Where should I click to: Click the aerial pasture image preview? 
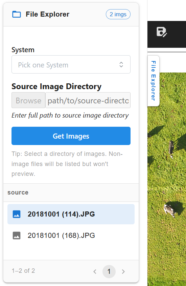167,179
